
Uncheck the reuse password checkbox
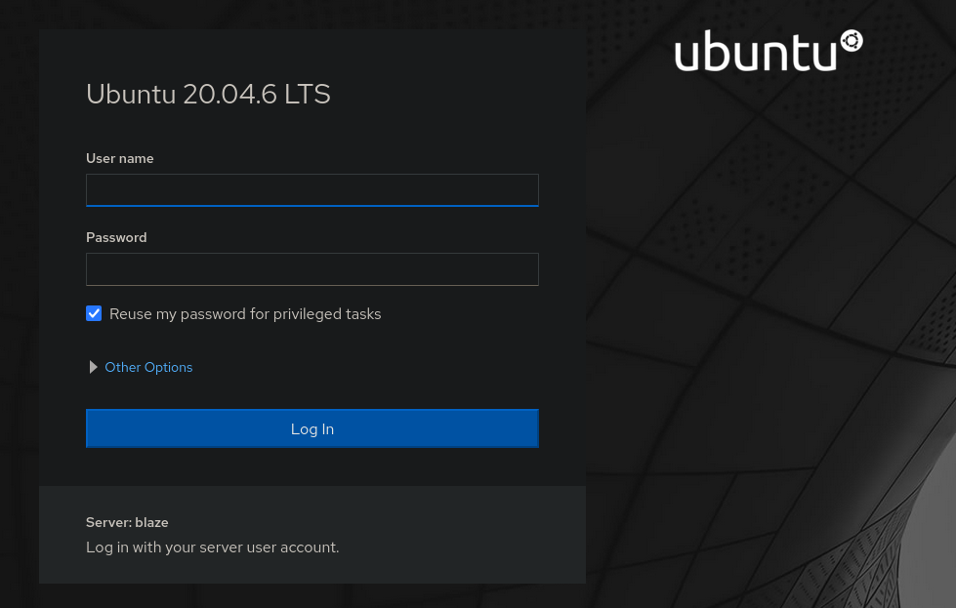[94, 313]
